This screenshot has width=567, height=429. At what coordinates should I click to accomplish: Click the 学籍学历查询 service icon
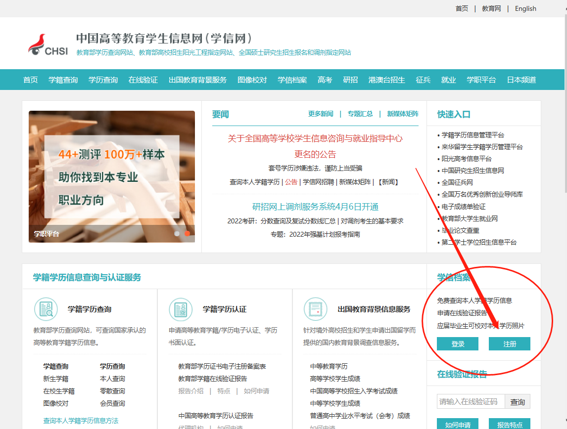click(x=46, y=309)
